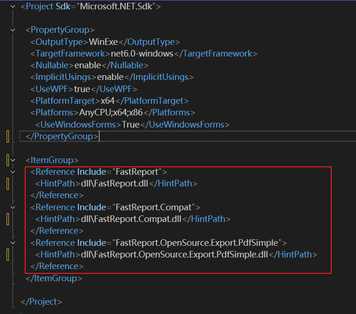
Task: Click the Include="FastReport" attribute text
Action: 119,172
